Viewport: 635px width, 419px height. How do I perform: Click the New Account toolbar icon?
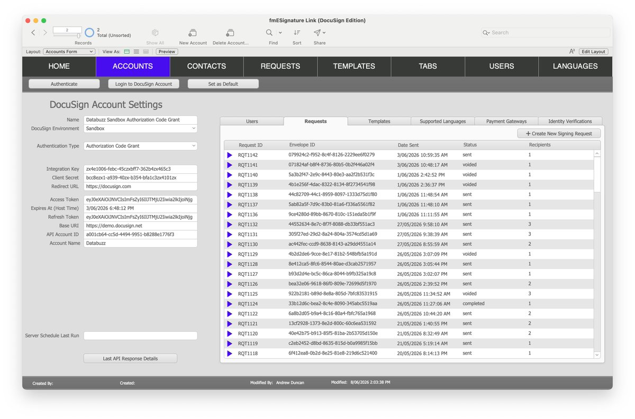193,33
